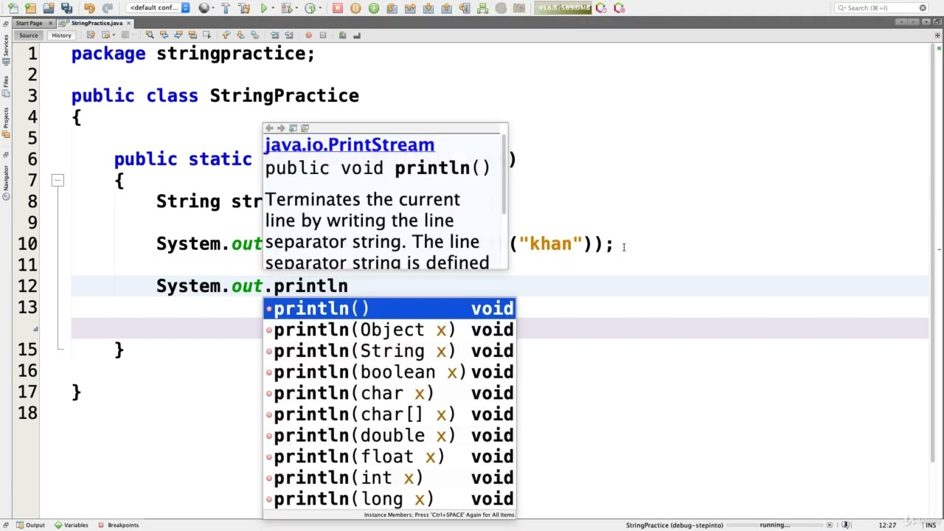Open the Variables panel tab
944x531 pixels.
coord(71,525)
